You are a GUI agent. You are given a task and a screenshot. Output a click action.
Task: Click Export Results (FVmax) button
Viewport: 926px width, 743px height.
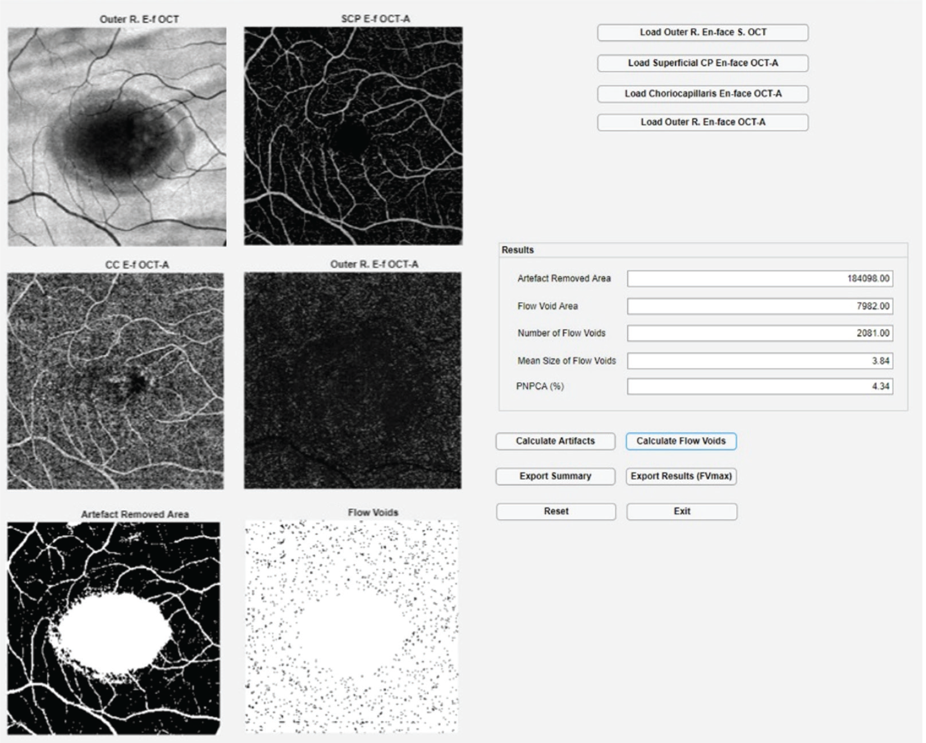681,476
